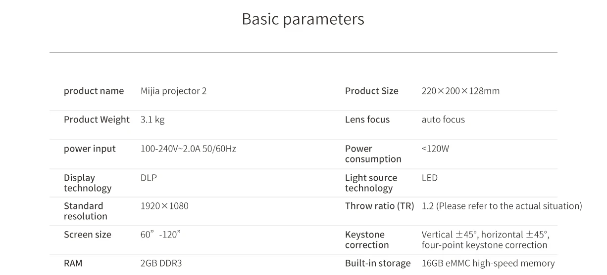Image resolution: width=607 pixels, height=275 pixels.
Task: Select the 100-240V power input value
Action: click(188, 149)
